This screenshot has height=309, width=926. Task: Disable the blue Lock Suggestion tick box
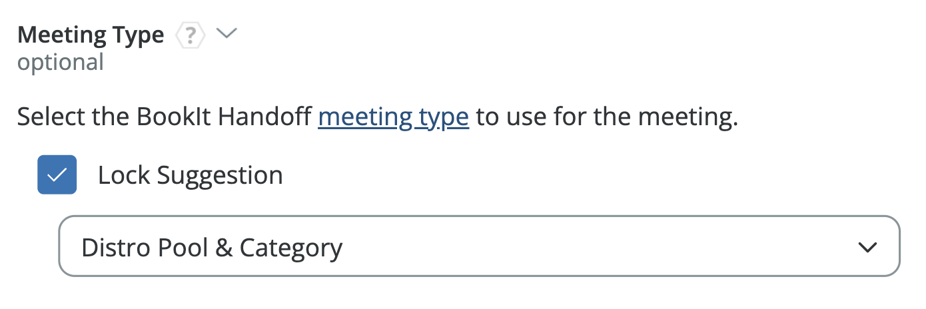click(x=57, y=174)
